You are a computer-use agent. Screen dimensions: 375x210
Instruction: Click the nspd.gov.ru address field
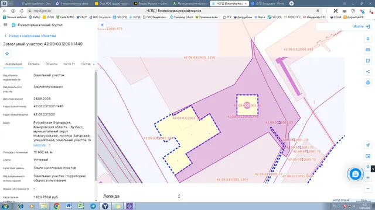42,11
